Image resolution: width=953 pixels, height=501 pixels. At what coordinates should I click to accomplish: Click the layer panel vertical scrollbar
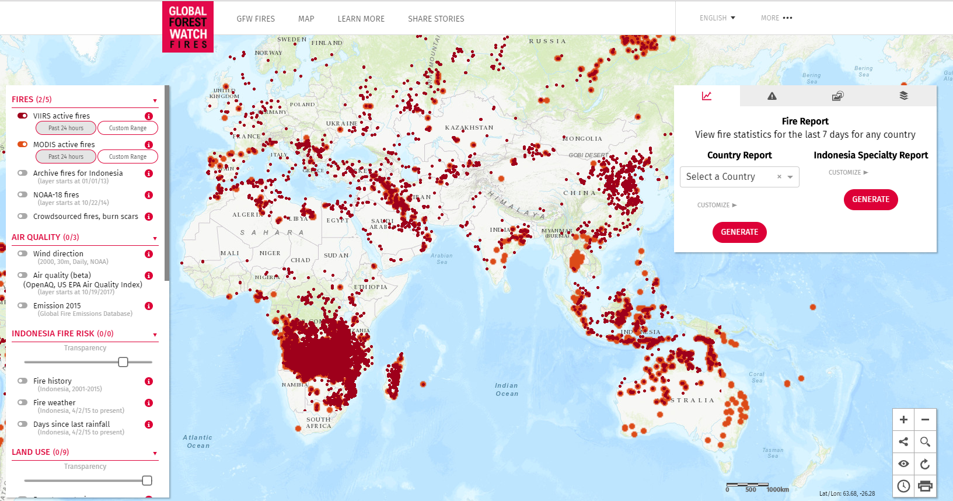click(x=167, y=183)
